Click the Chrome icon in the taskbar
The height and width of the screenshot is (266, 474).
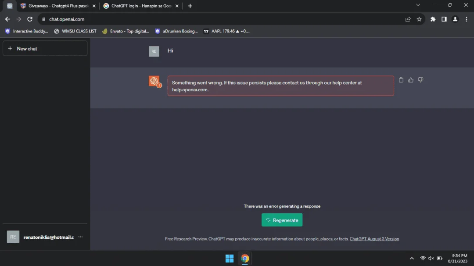(x=245, y=259)
